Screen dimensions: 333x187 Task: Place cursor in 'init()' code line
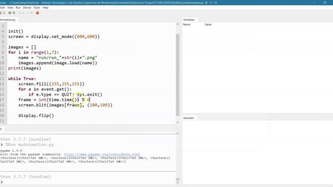pos(16,31)
